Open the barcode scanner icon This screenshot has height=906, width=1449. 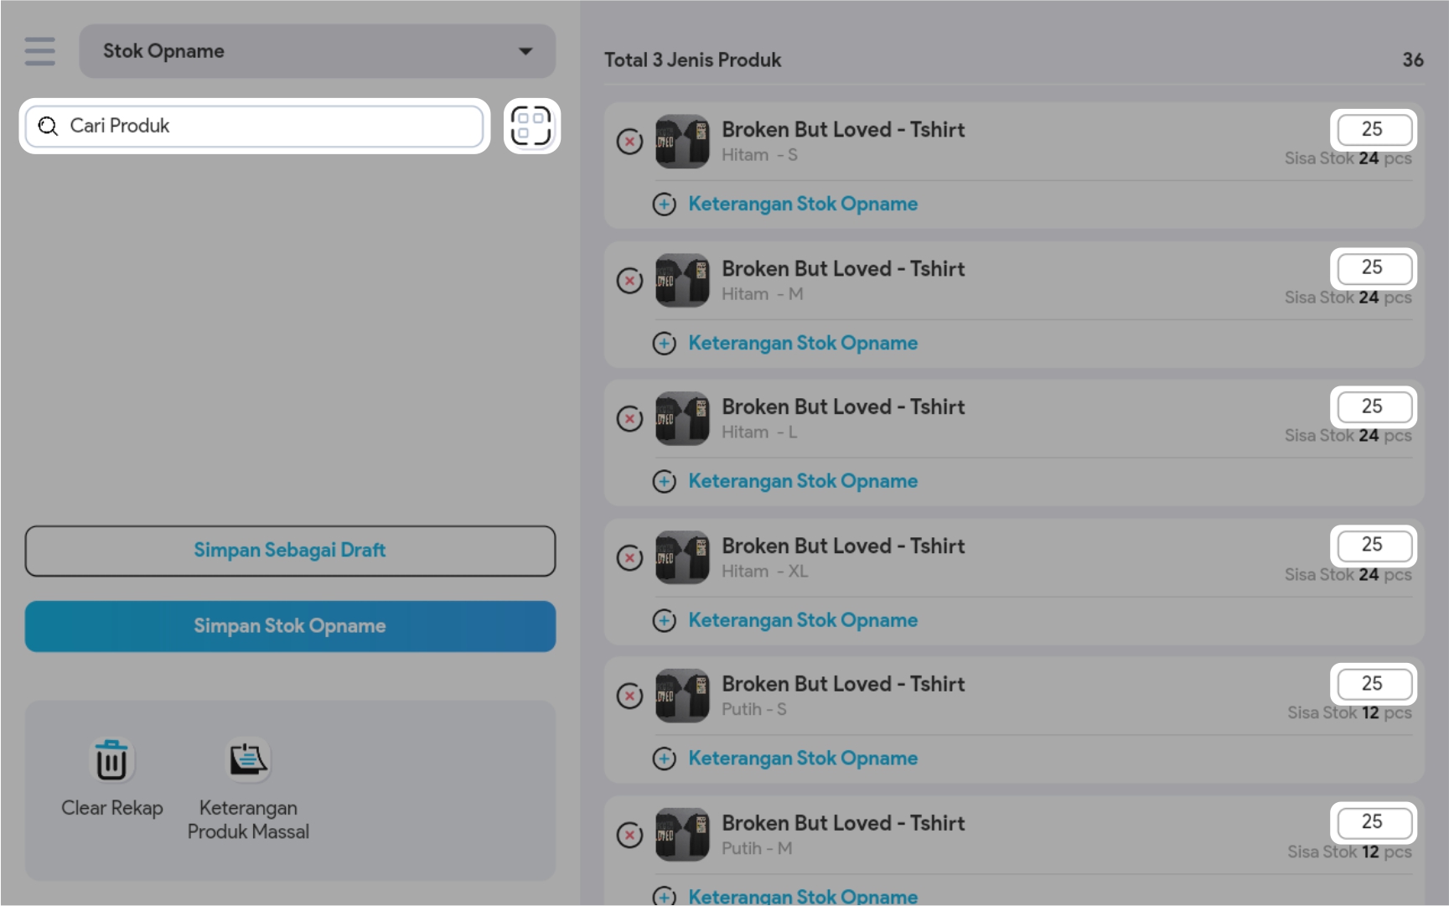[531, 126]
